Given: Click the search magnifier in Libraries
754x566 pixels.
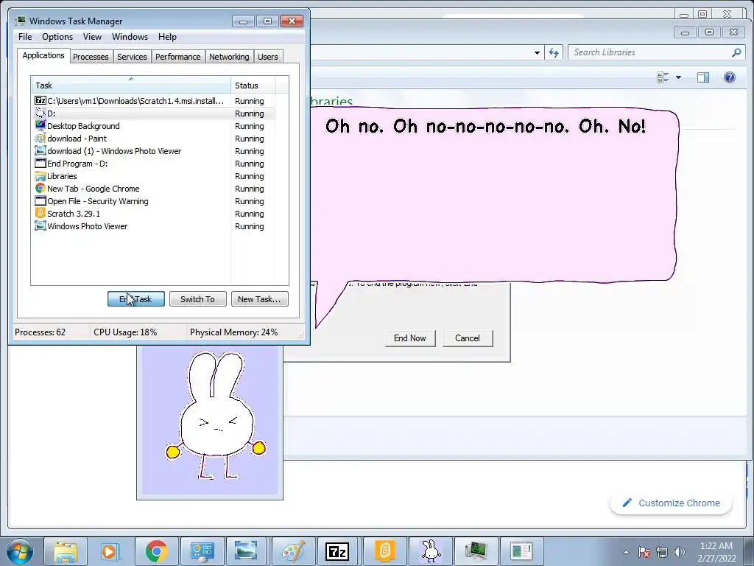Looking at the screenshot, I should tap(736, 52).
